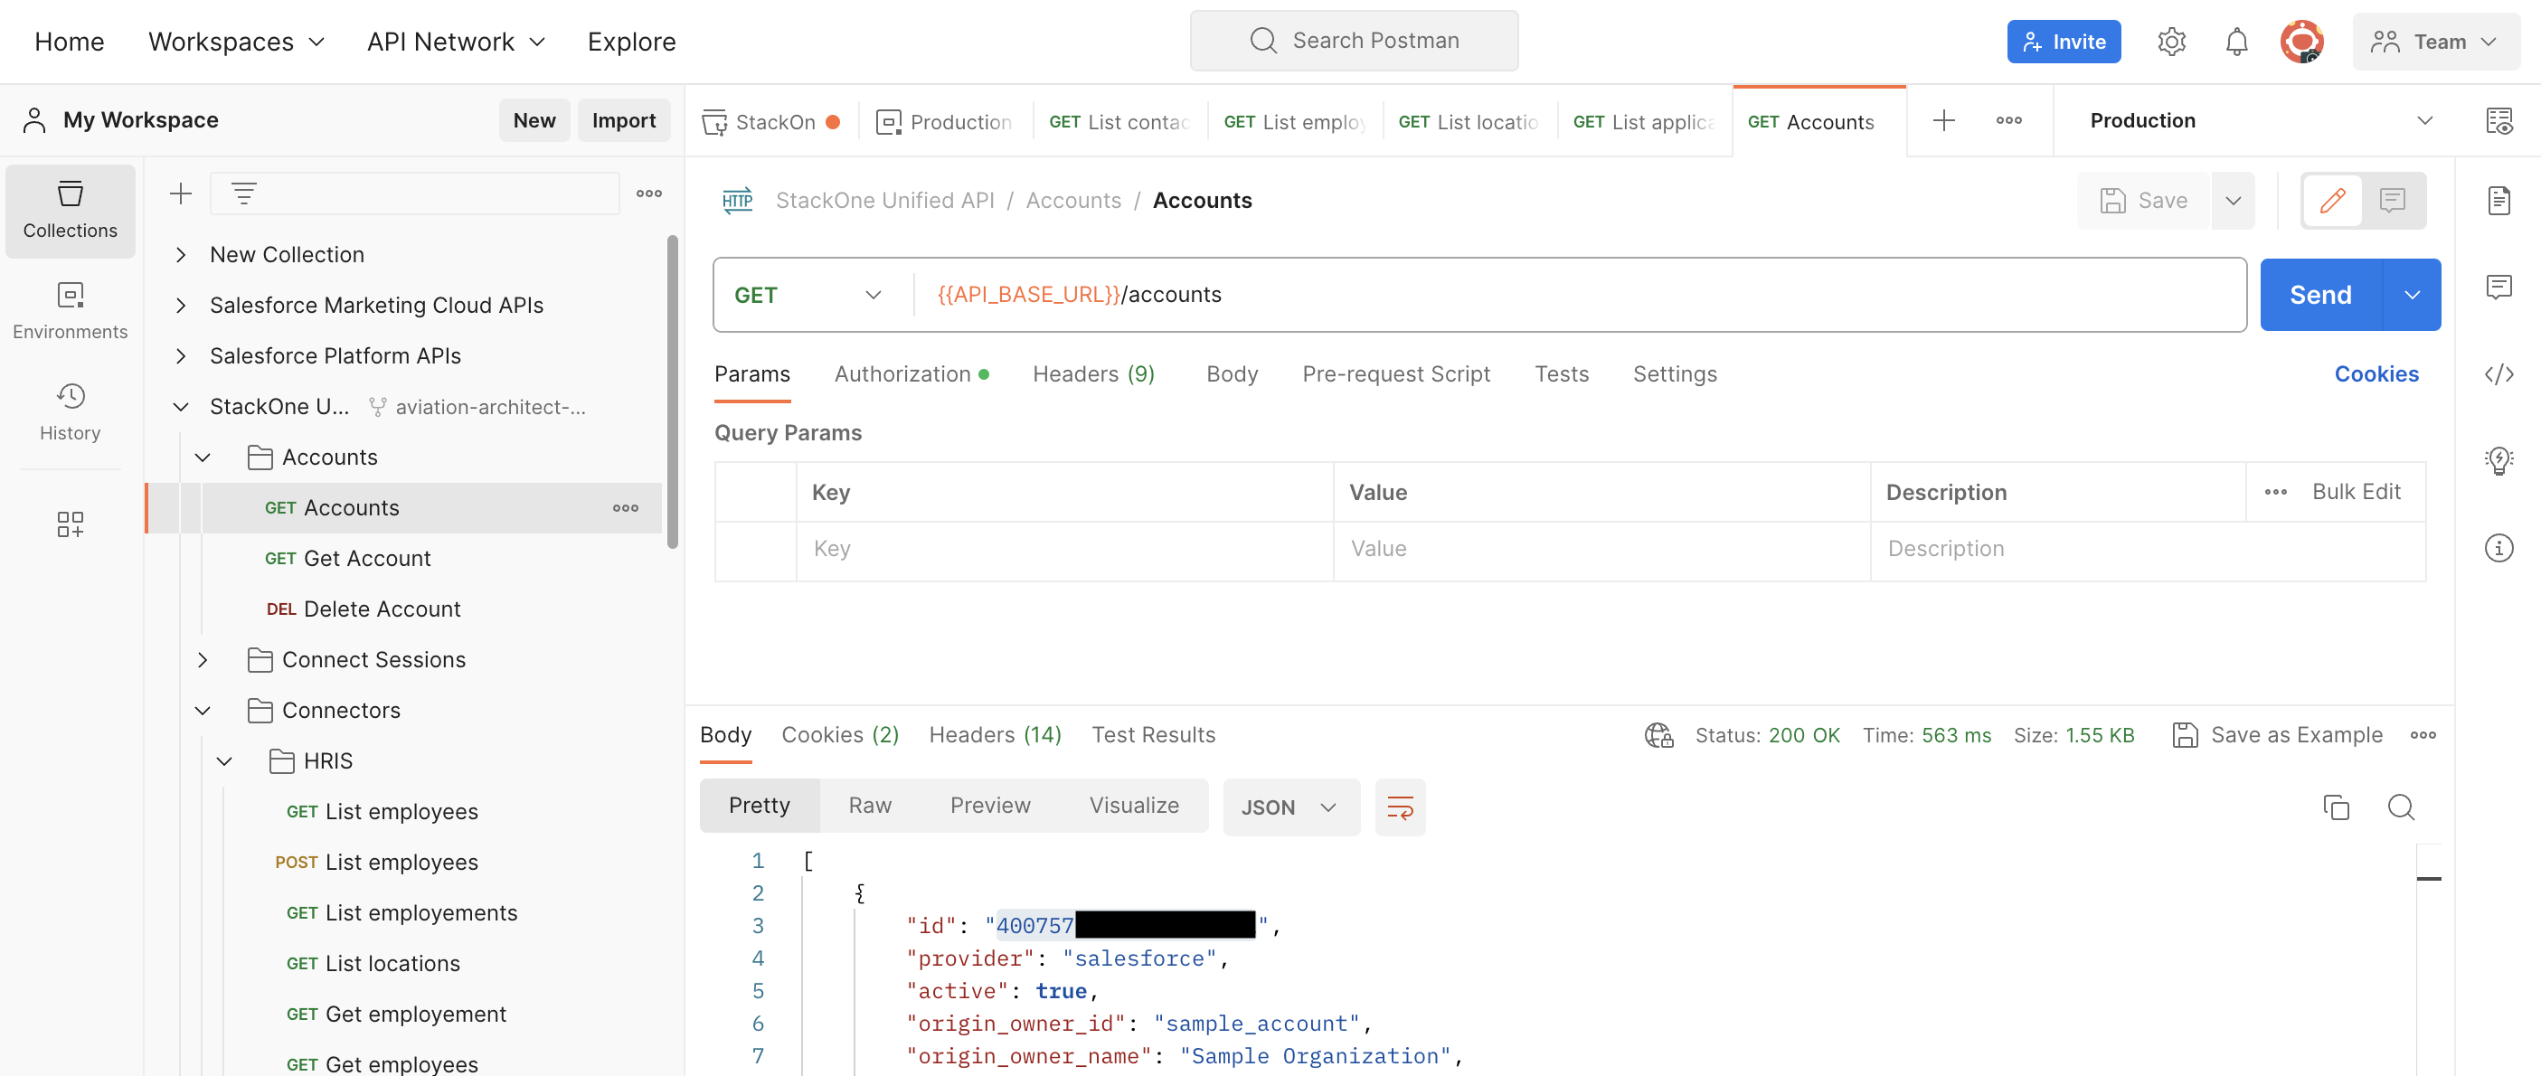Viewport: 2541px width, 1076px height.
Task: Open the Documentation pane icon
Action: 2498,200
